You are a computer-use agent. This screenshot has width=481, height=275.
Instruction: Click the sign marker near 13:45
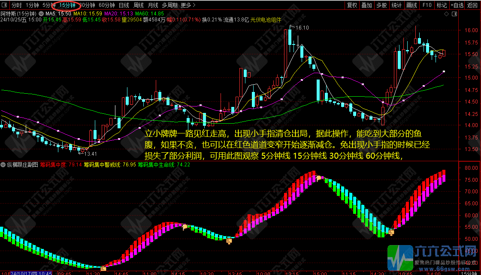tap(229, 241)
